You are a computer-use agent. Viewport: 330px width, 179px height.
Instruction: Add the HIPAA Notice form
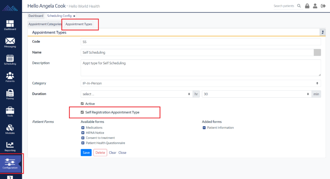(x=83, y=133)
